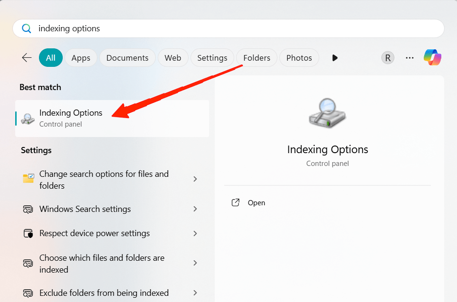Click the play arrow to show more filters
This screenshot has width=457, height=302.
click(335, 58)
